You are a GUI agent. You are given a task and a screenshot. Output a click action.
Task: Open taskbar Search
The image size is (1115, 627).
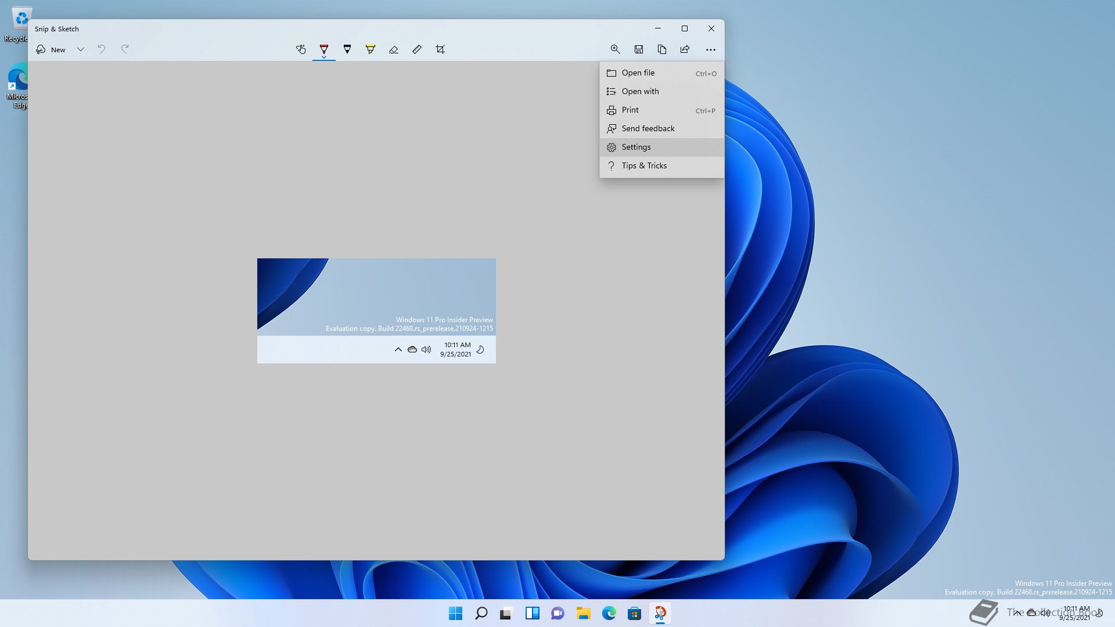(481, 613)
